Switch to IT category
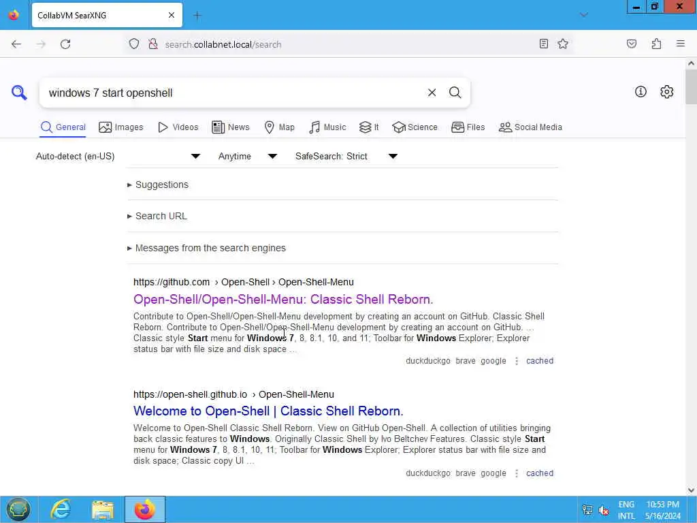The height and width of the screenshot is (523, 697). point(369,127)
